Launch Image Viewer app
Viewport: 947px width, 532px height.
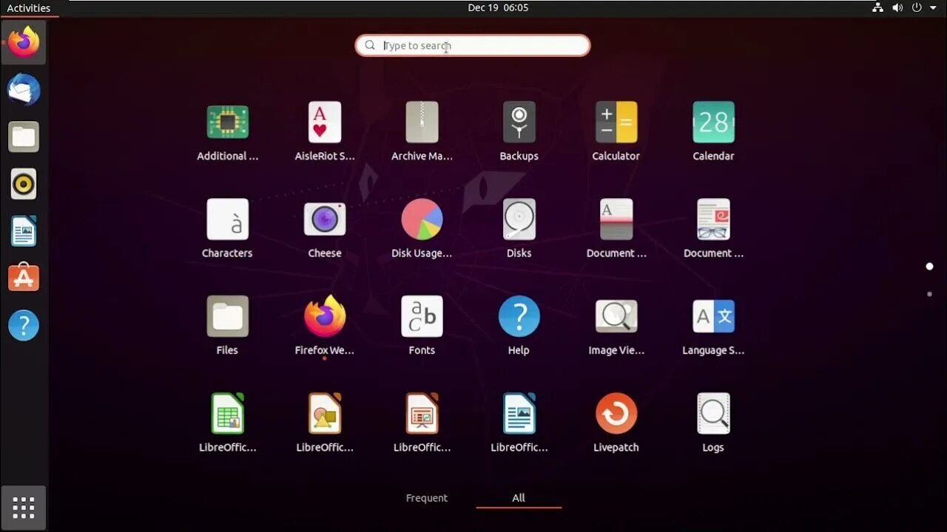click(616, 316)
